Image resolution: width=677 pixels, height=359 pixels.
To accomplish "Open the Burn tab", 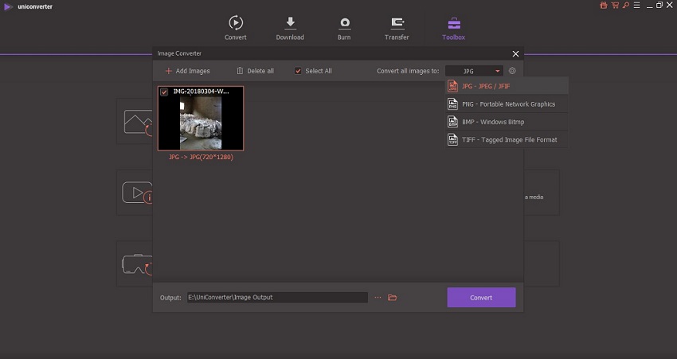I will (x=344, y=27).
